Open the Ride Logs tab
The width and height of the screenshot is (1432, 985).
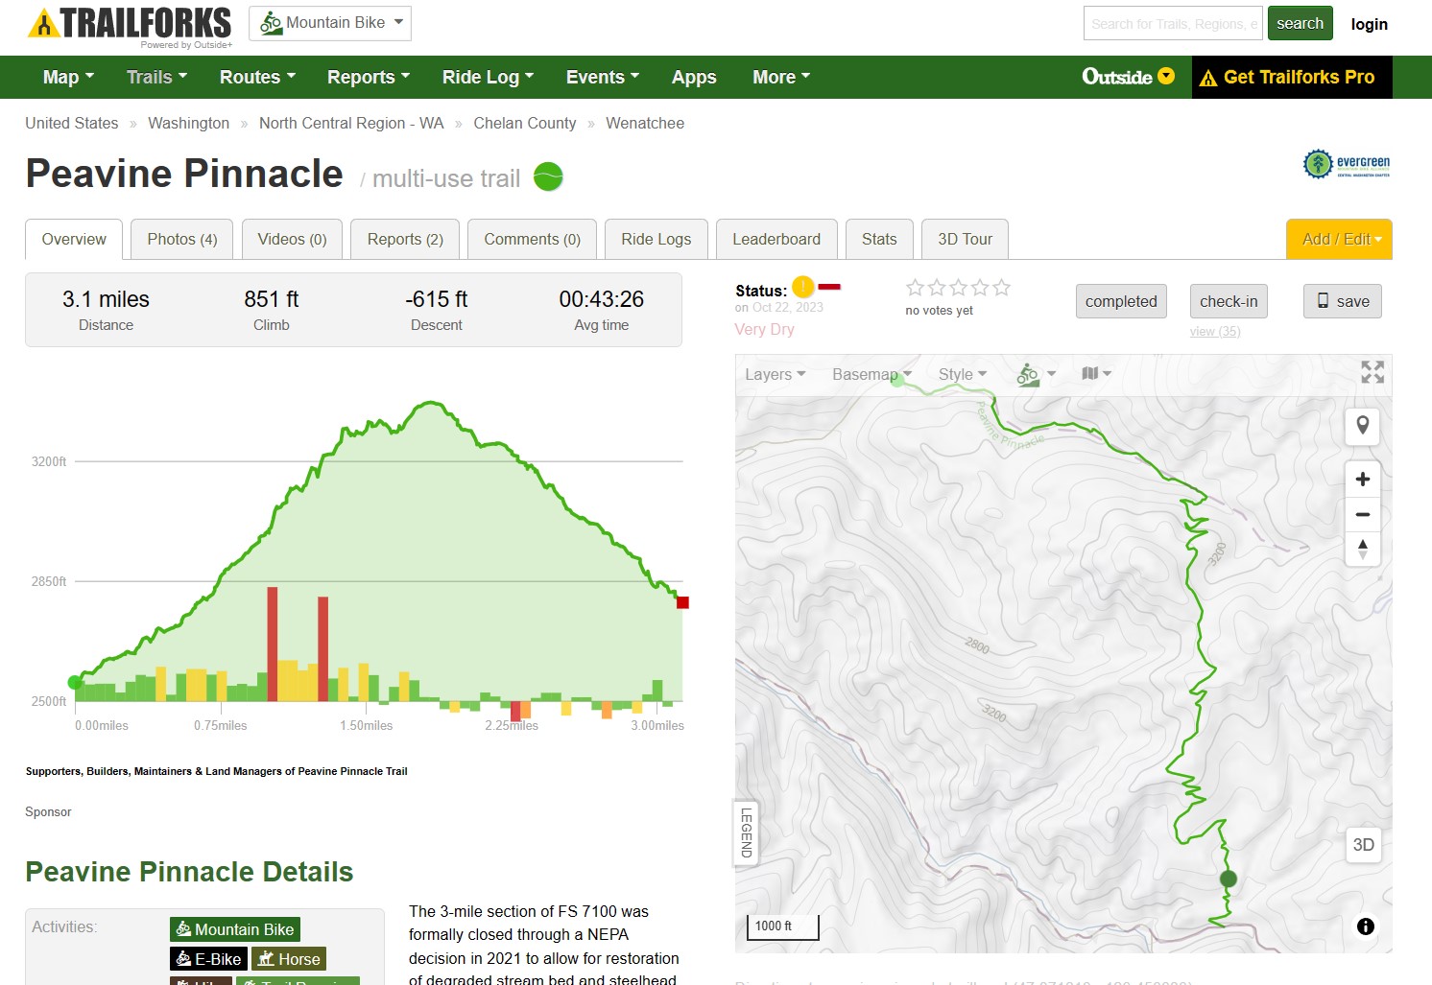coord(656,239)
